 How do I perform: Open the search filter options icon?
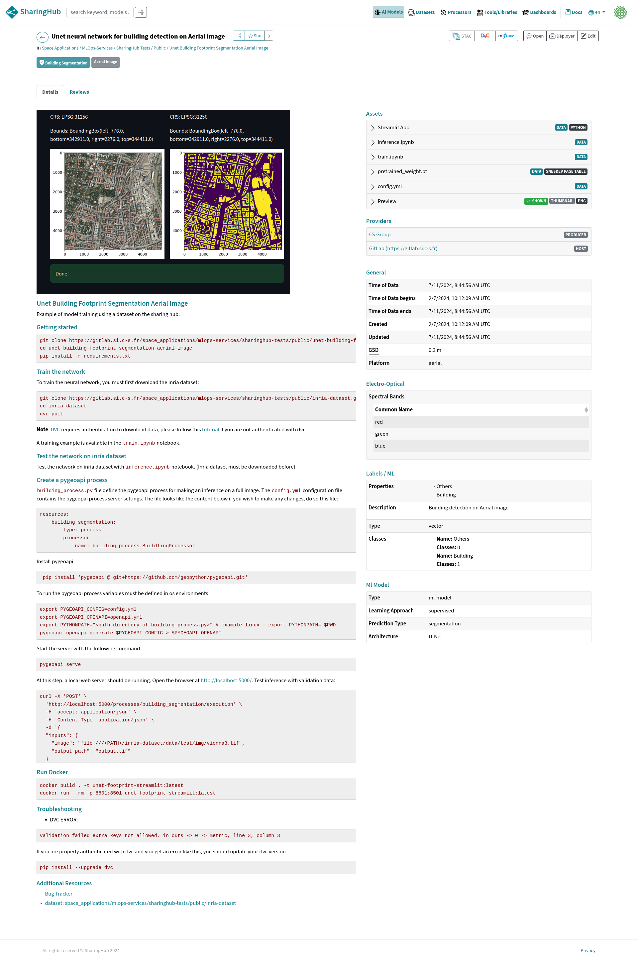(141, 12)
